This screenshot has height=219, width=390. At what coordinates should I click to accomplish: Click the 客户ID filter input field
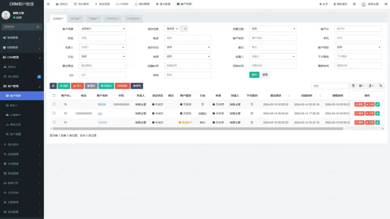click(x=358, y=29)
